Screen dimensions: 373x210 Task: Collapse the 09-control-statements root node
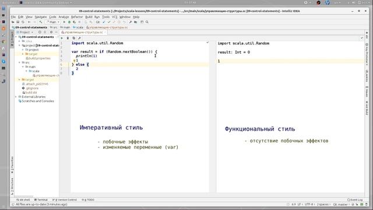pos(16,37)
